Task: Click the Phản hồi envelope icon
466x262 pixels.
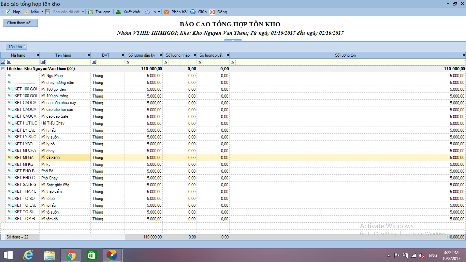Action: tap(166, 12)
